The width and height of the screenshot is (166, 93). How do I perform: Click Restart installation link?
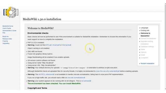click(148, 64)
